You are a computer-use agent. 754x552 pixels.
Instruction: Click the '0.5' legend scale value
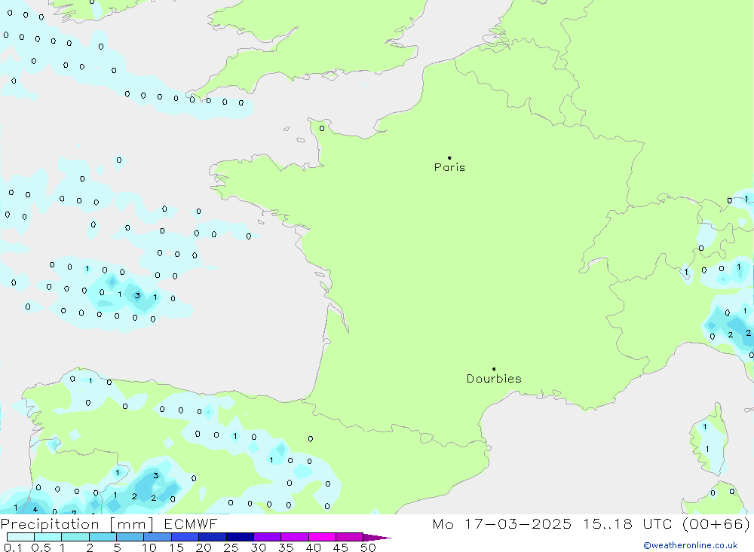coord(41,547)
